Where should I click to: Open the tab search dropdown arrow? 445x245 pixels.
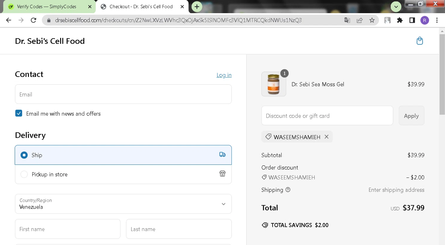click(396, 7)
